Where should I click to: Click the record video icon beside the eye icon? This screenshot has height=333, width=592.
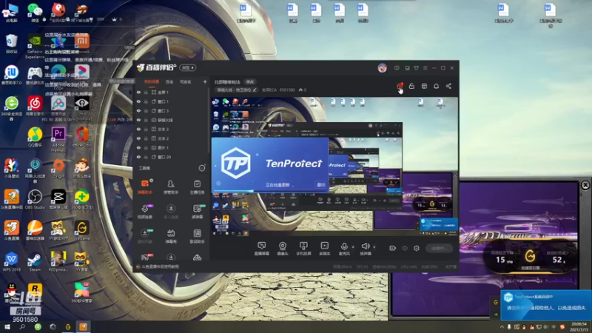coord(392,248)
